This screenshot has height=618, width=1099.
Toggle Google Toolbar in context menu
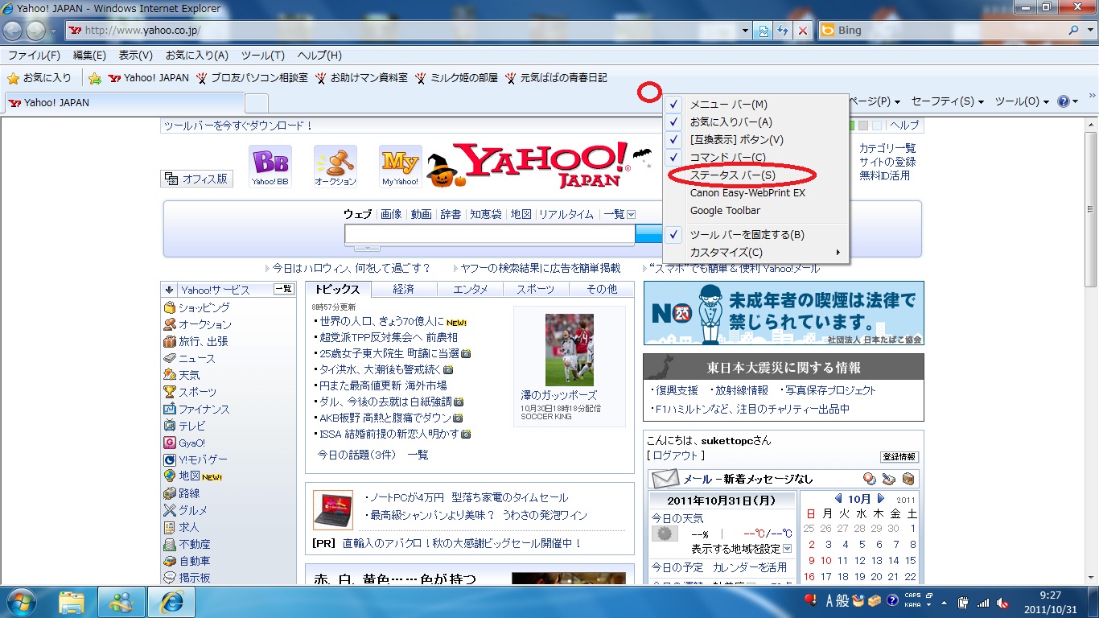[x=725, y=211]
